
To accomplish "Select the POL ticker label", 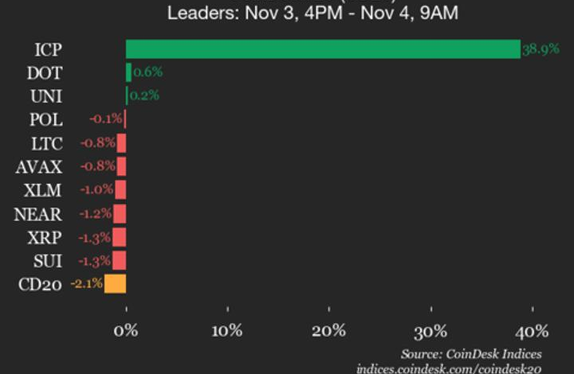I will point(49,120).
